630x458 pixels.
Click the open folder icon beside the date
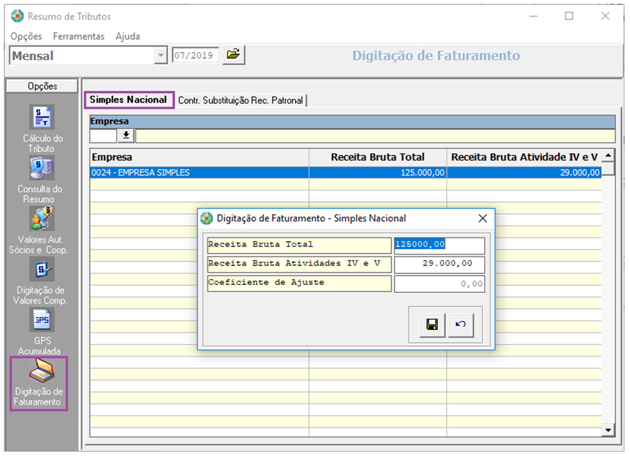tap(233, 55)
